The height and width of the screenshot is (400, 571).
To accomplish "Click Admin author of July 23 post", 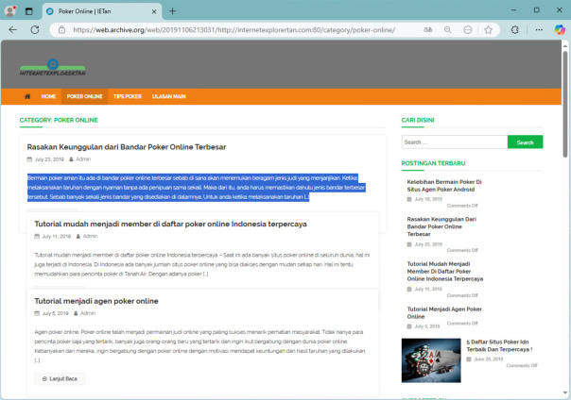I will coord(83,159).
